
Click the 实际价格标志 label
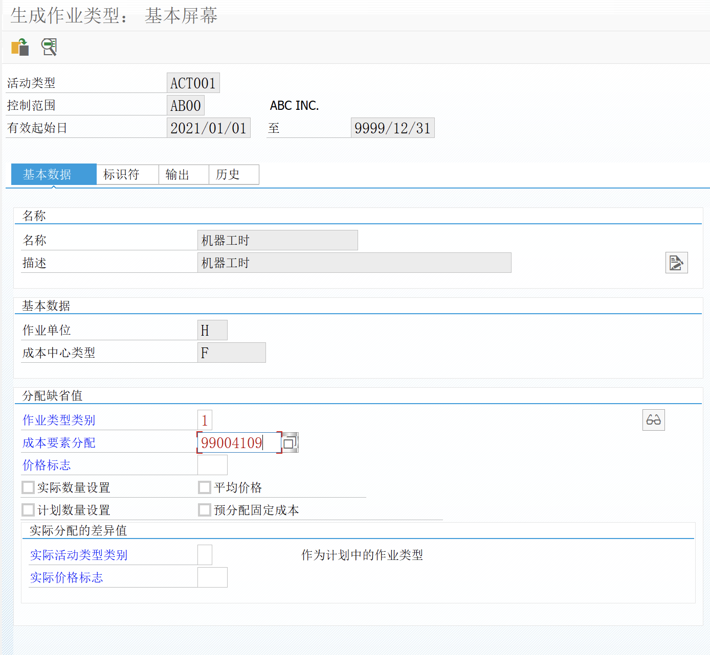(x=66, y=577)
